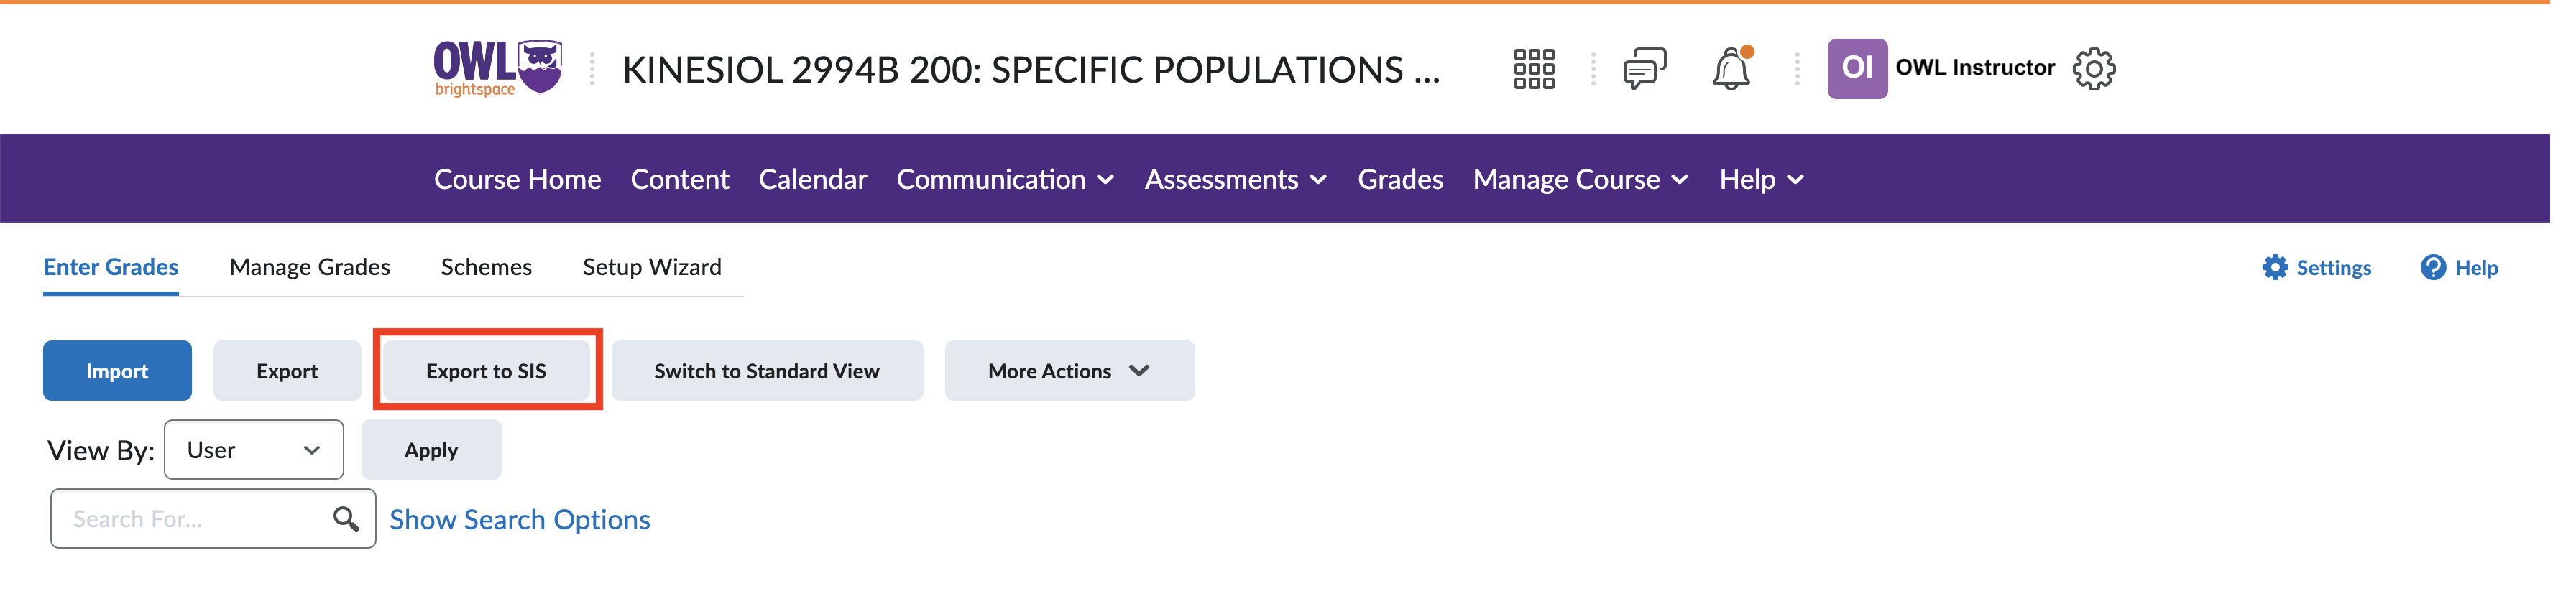The image size is (2576, 614).
Task: Expand the Manage Course menu
Action: click(x=1580, y=179)
